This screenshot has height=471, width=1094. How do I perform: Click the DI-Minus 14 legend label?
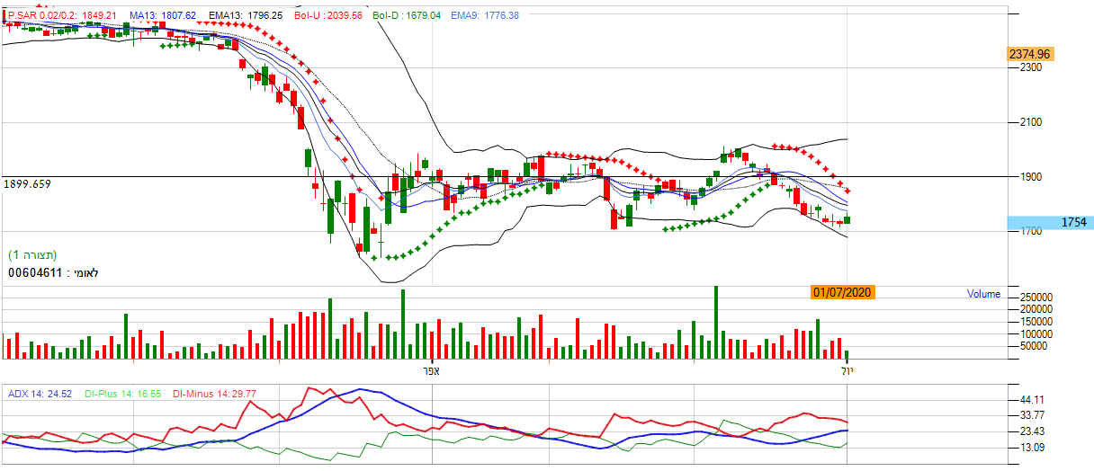click(x=214, y=393)
